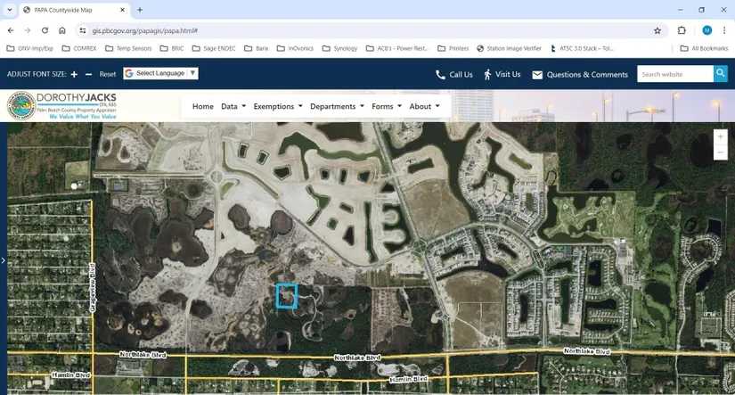
Task: Click in the Search website field
Action: [674, 74]
